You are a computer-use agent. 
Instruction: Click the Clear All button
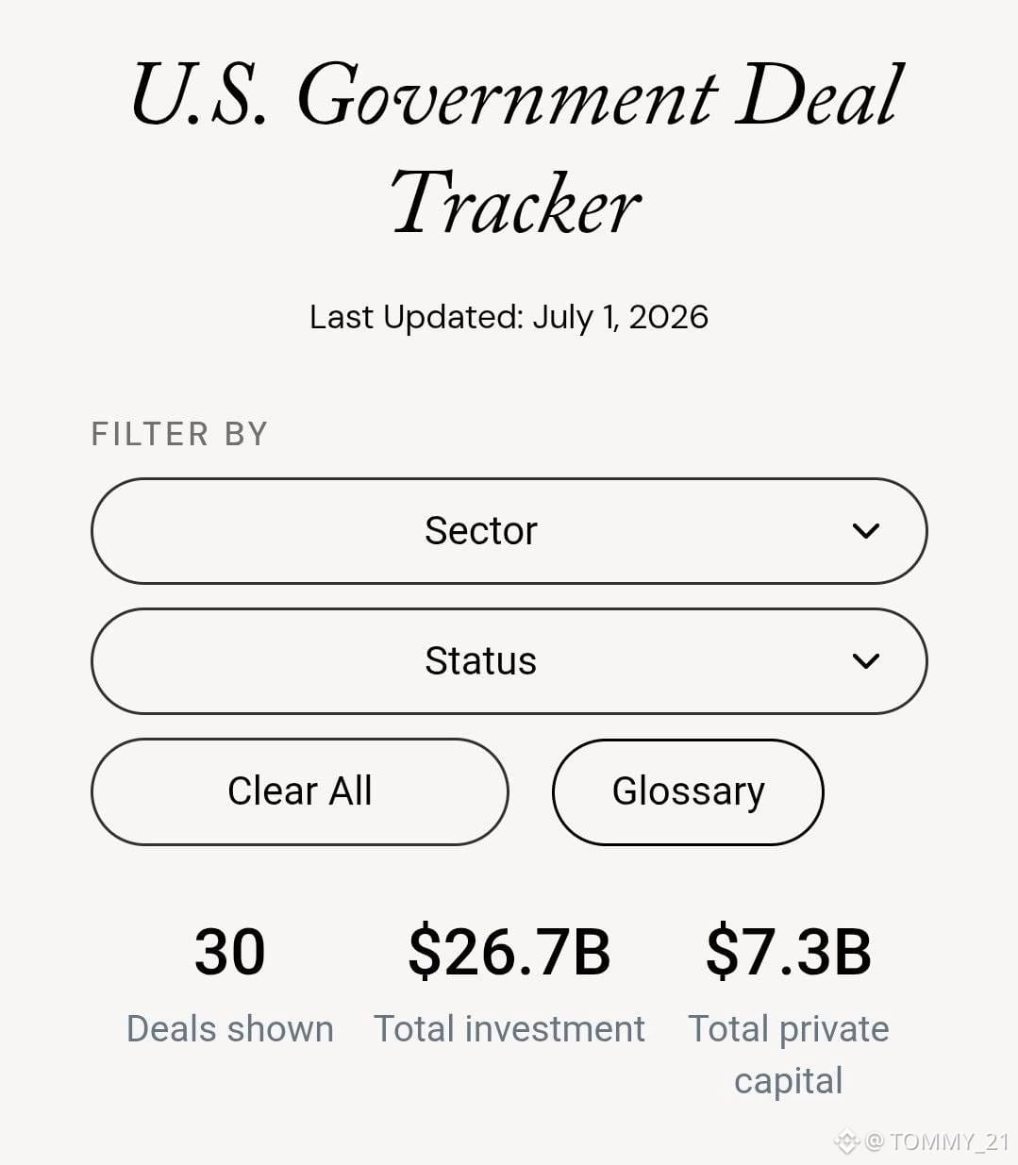[x=300, y=791]
